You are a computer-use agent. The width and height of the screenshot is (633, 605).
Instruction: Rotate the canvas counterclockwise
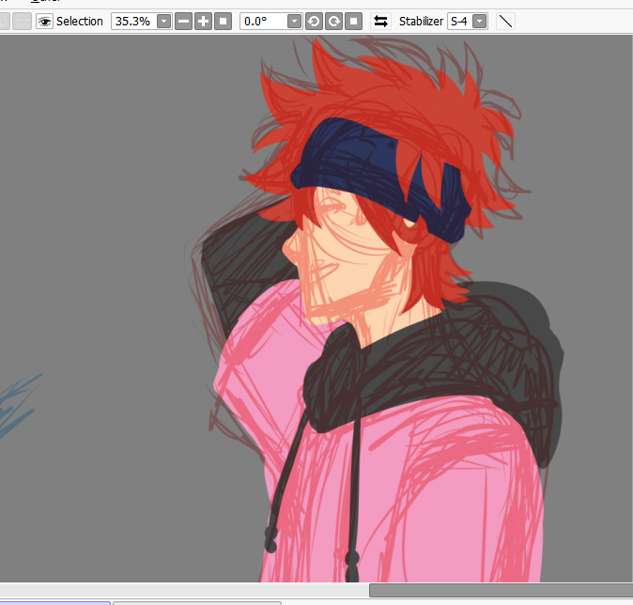[314, 22]
